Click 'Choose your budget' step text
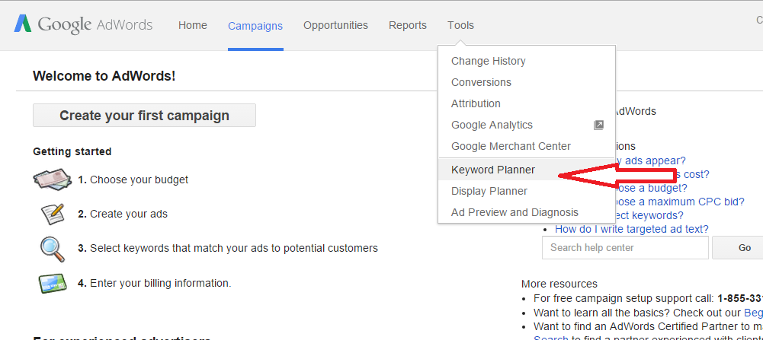Viewport: 763px width, 340px height. (x=139, y=180)
